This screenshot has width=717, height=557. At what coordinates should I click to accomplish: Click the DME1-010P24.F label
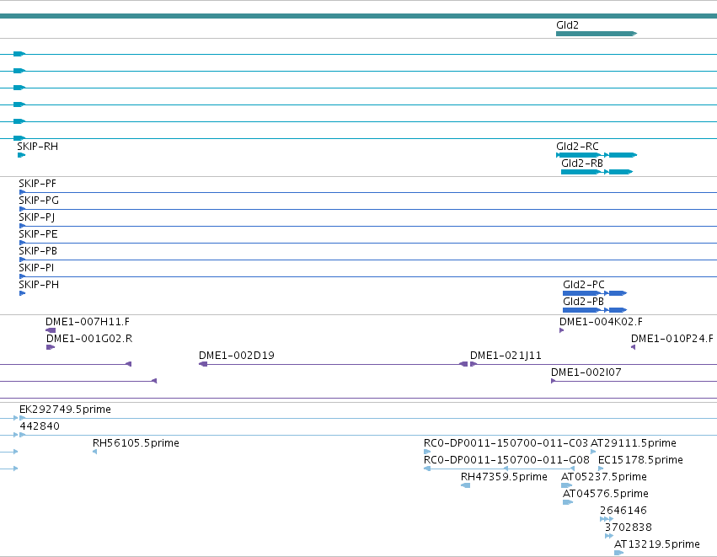(672, 339)
